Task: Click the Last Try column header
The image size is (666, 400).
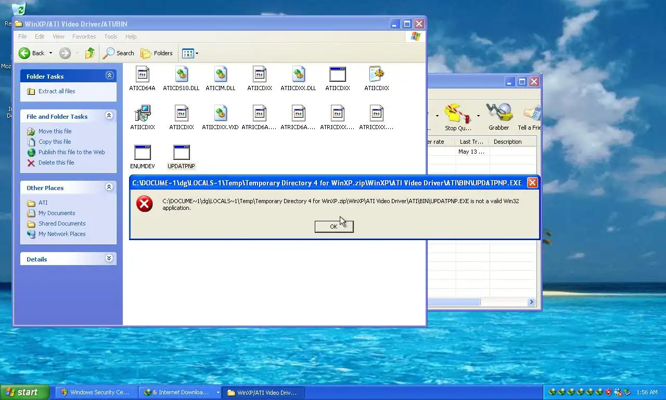Action: click(472, 142)
